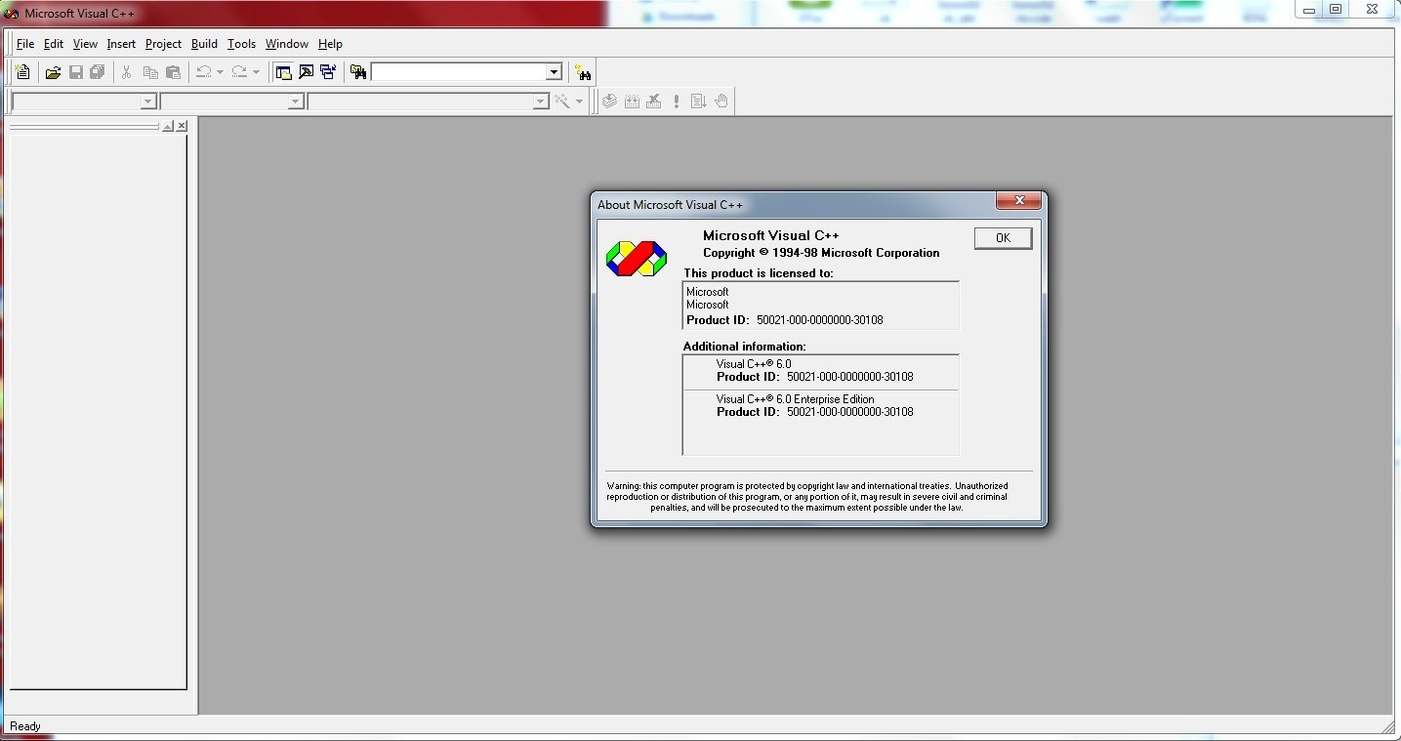The image size is (1401, 741).
Task: Click the Find in Files icon
Action: [358, 72]
